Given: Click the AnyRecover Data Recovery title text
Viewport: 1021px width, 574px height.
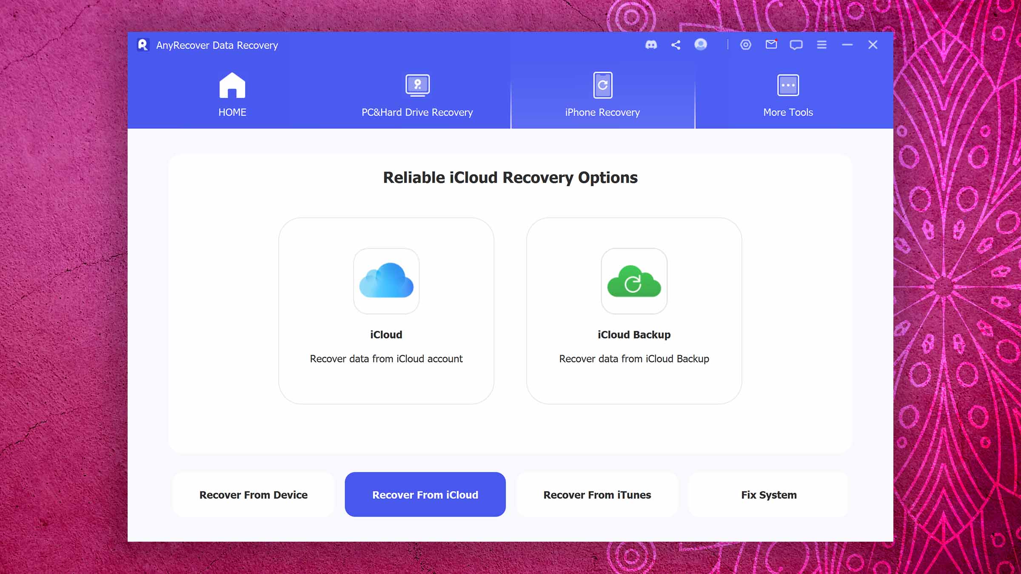Looking at the screenshot, I should tap(217, 45).
